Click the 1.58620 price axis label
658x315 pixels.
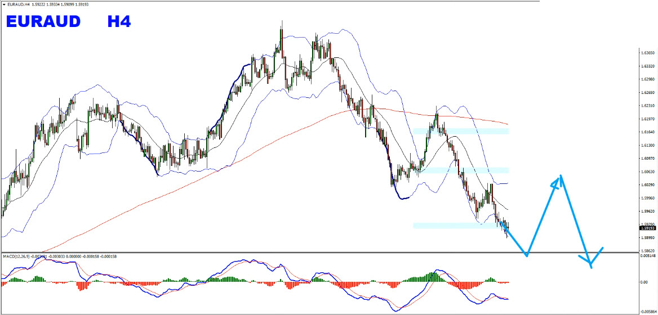(648, 250)
